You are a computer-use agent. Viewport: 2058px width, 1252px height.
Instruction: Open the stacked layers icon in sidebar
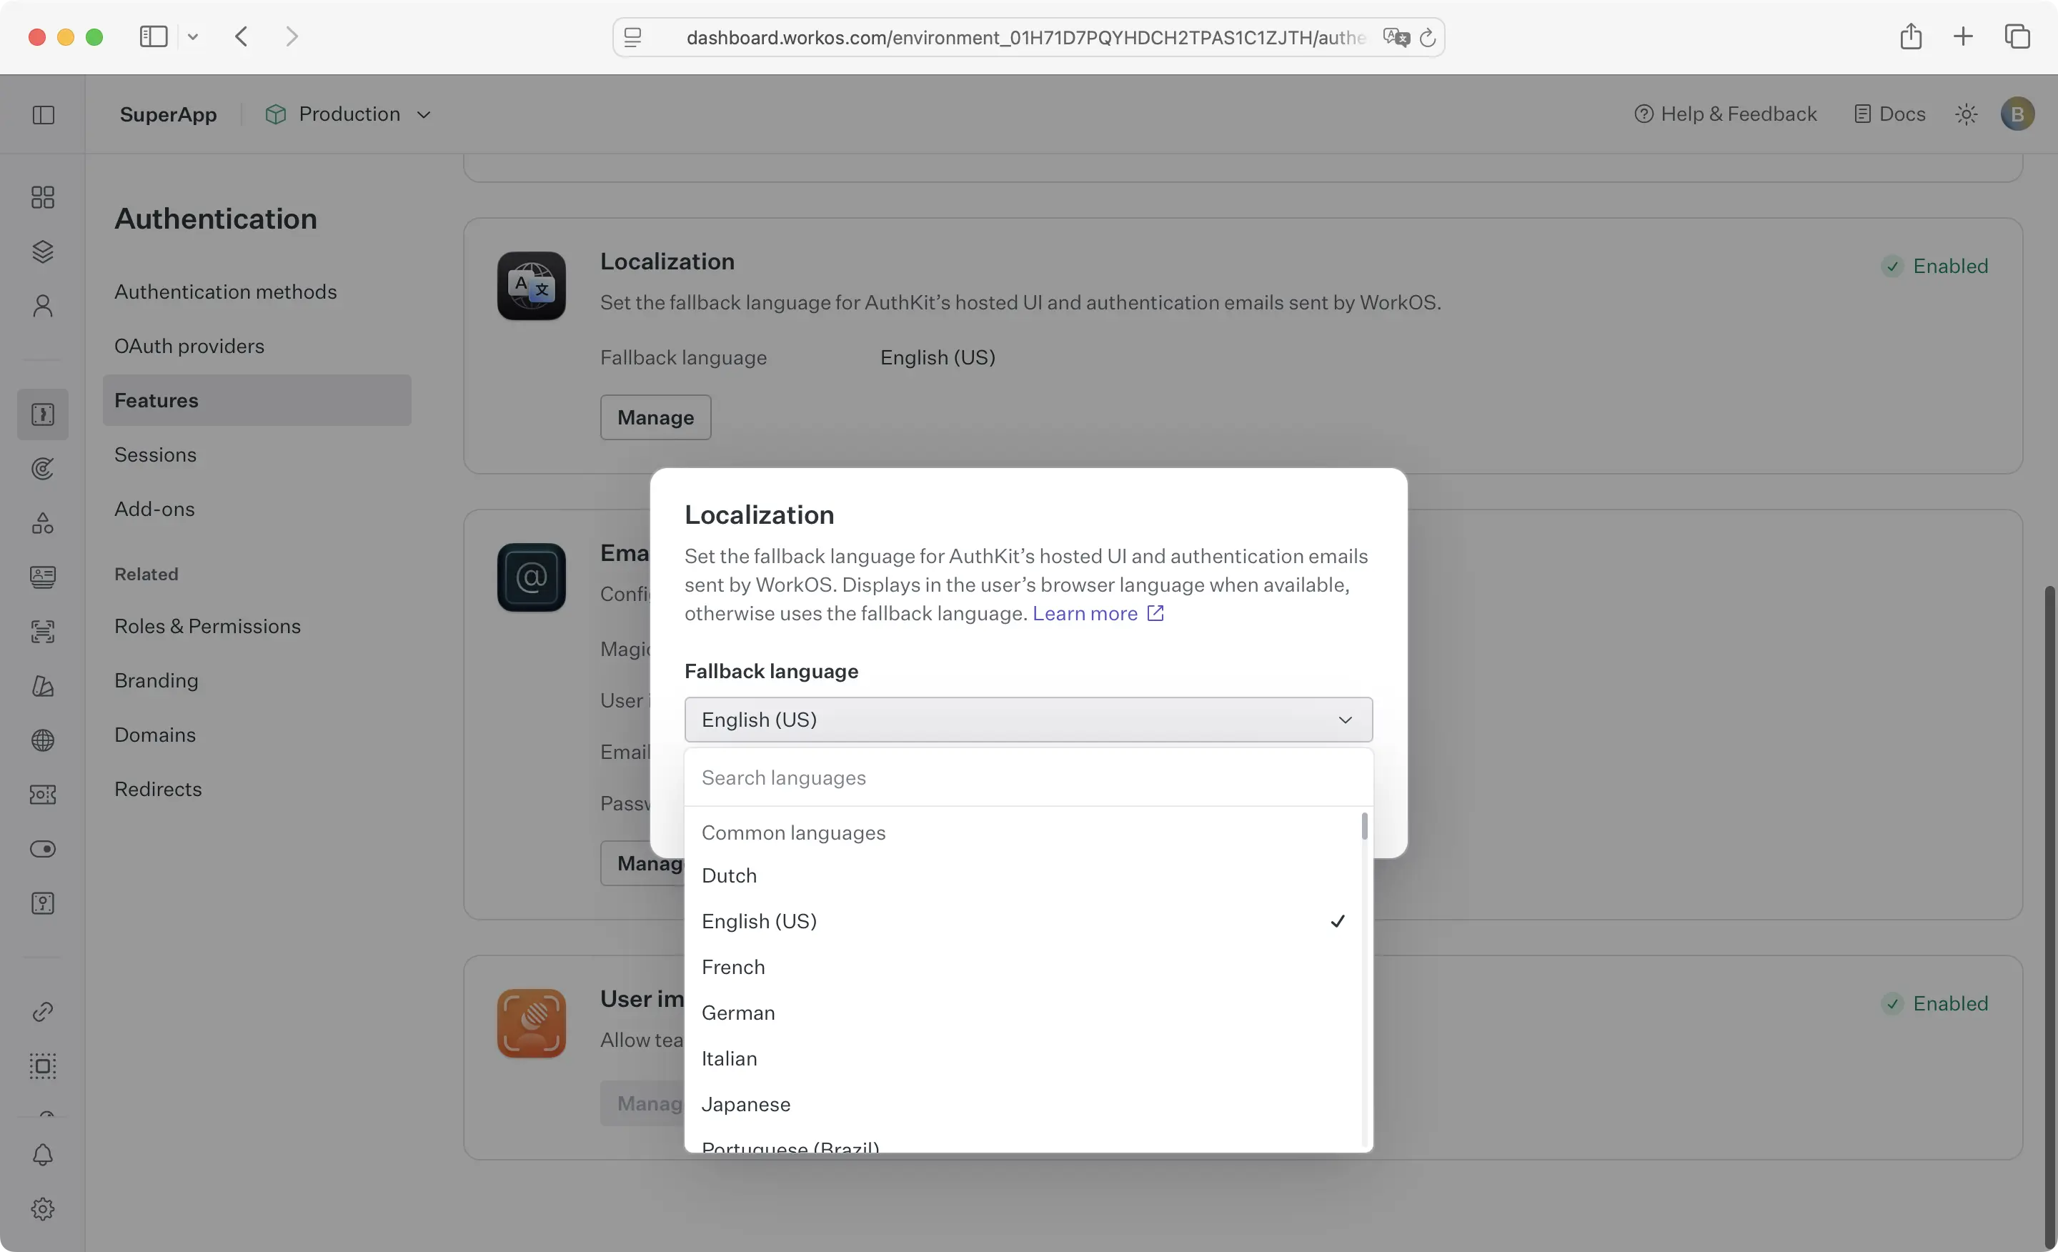point(43,252)
